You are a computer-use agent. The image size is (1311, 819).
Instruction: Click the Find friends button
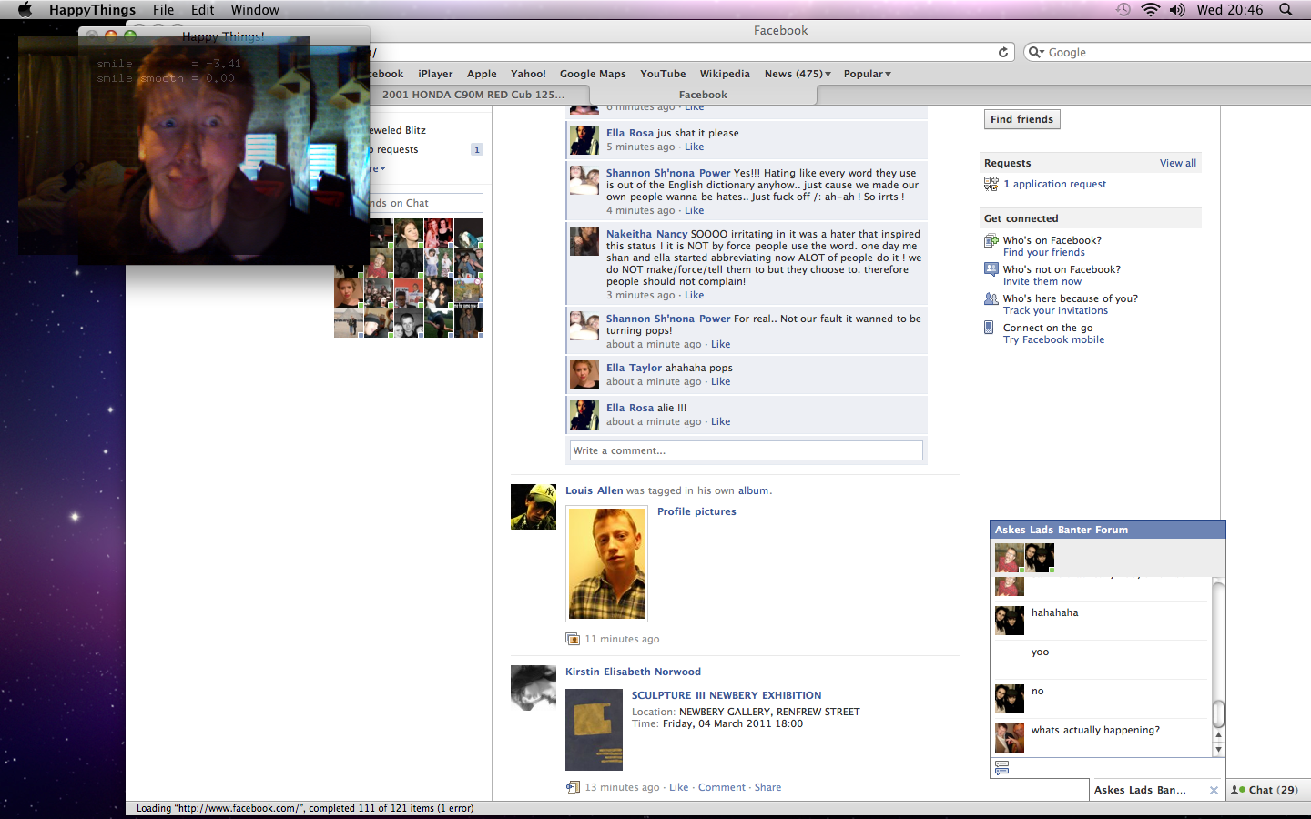(x=1021, y=119)
